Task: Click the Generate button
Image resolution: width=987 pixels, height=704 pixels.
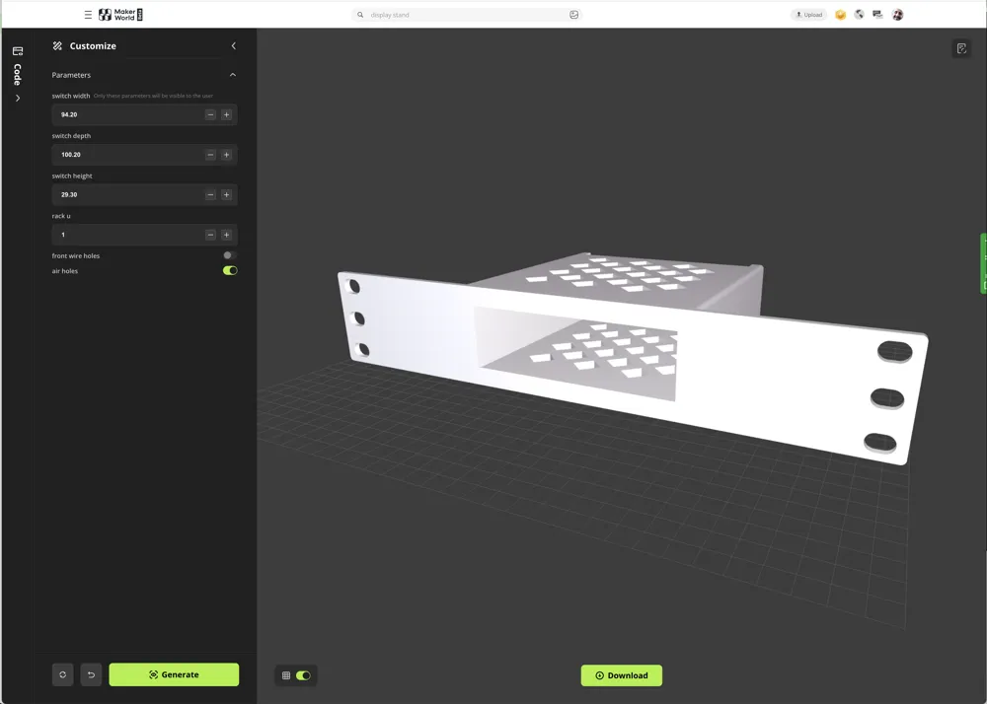Action: tap(174, 674)
